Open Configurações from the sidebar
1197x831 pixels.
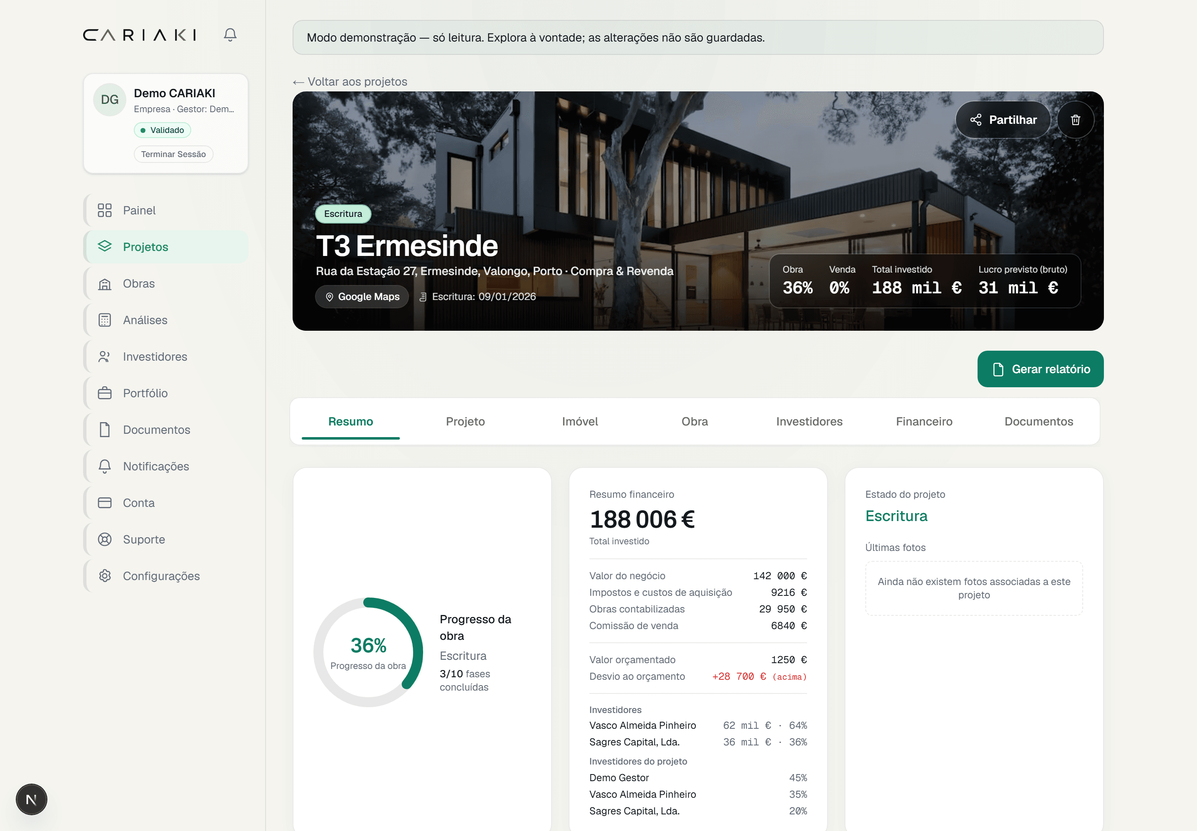click(166, 576)
